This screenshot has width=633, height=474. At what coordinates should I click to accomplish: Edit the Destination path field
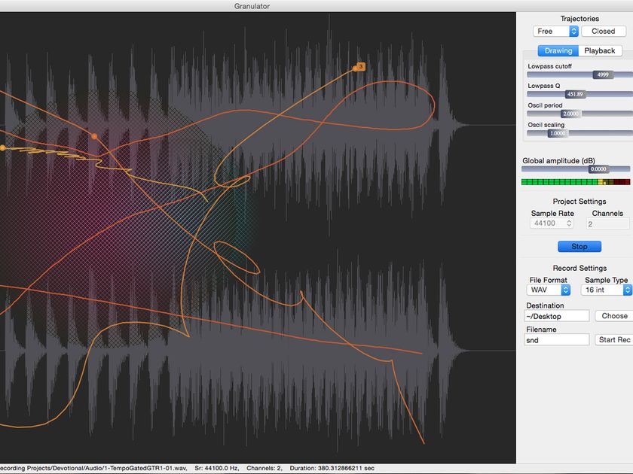557,315
